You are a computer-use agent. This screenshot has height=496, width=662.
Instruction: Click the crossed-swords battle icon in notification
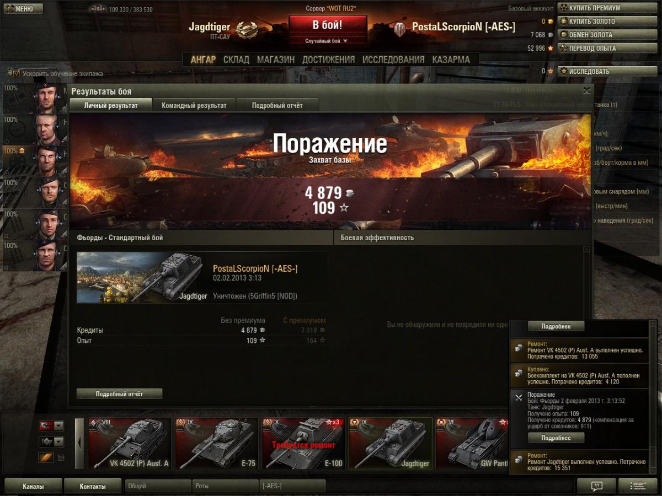pyautogui.click(x=518, y=398)
